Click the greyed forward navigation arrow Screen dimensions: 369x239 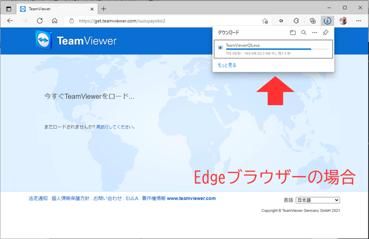(25, 21)
